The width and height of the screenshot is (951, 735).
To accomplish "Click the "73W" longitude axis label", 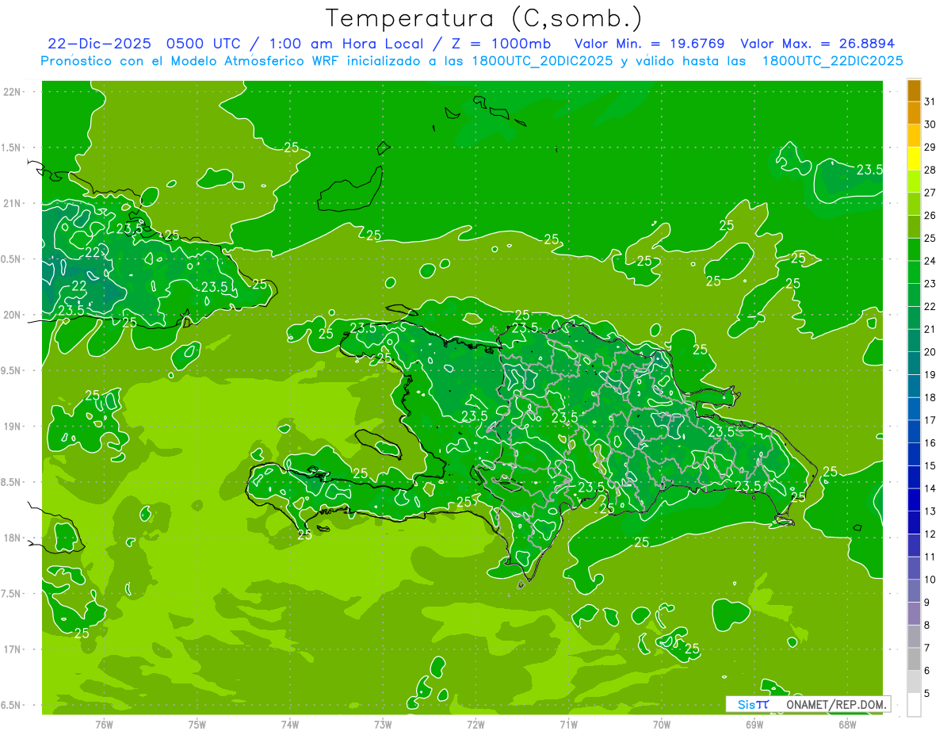I will [383, 724].
